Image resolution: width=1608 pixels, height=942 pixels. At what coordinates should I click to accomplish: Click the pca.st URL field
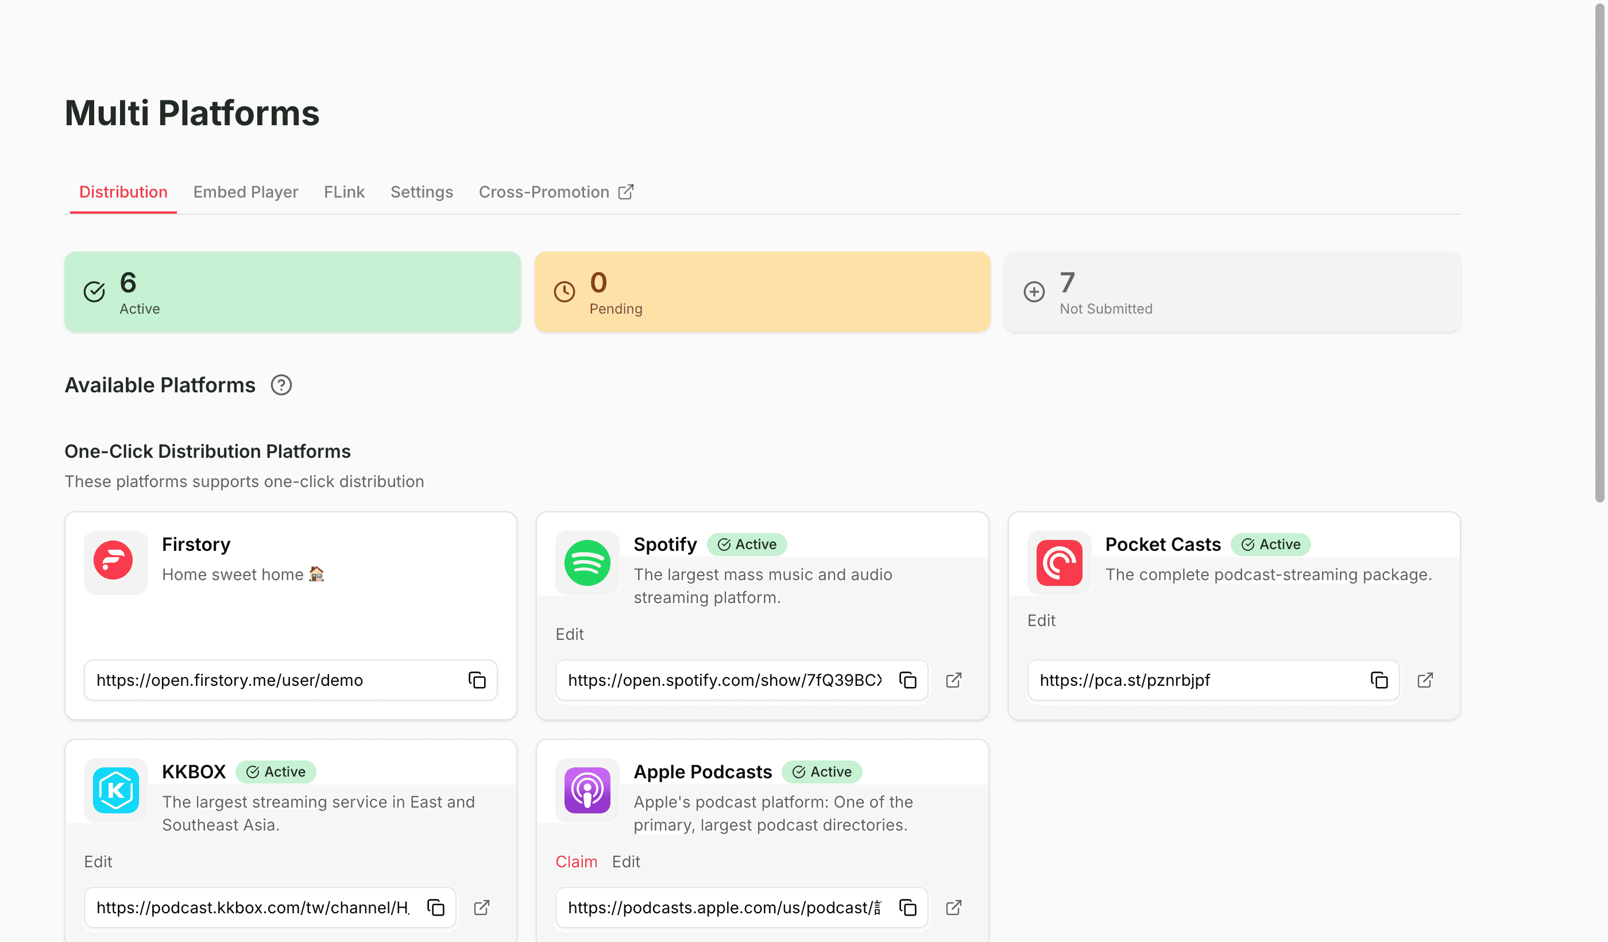[1213, 680]
